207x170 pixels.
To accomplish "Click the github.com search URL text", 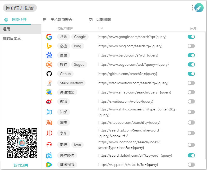I will click(x=128, y=74).
